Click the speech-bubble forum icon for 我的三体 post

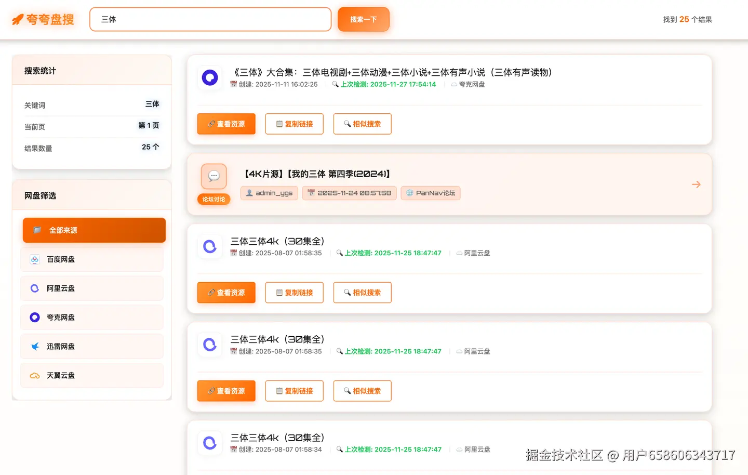point(213,176)
